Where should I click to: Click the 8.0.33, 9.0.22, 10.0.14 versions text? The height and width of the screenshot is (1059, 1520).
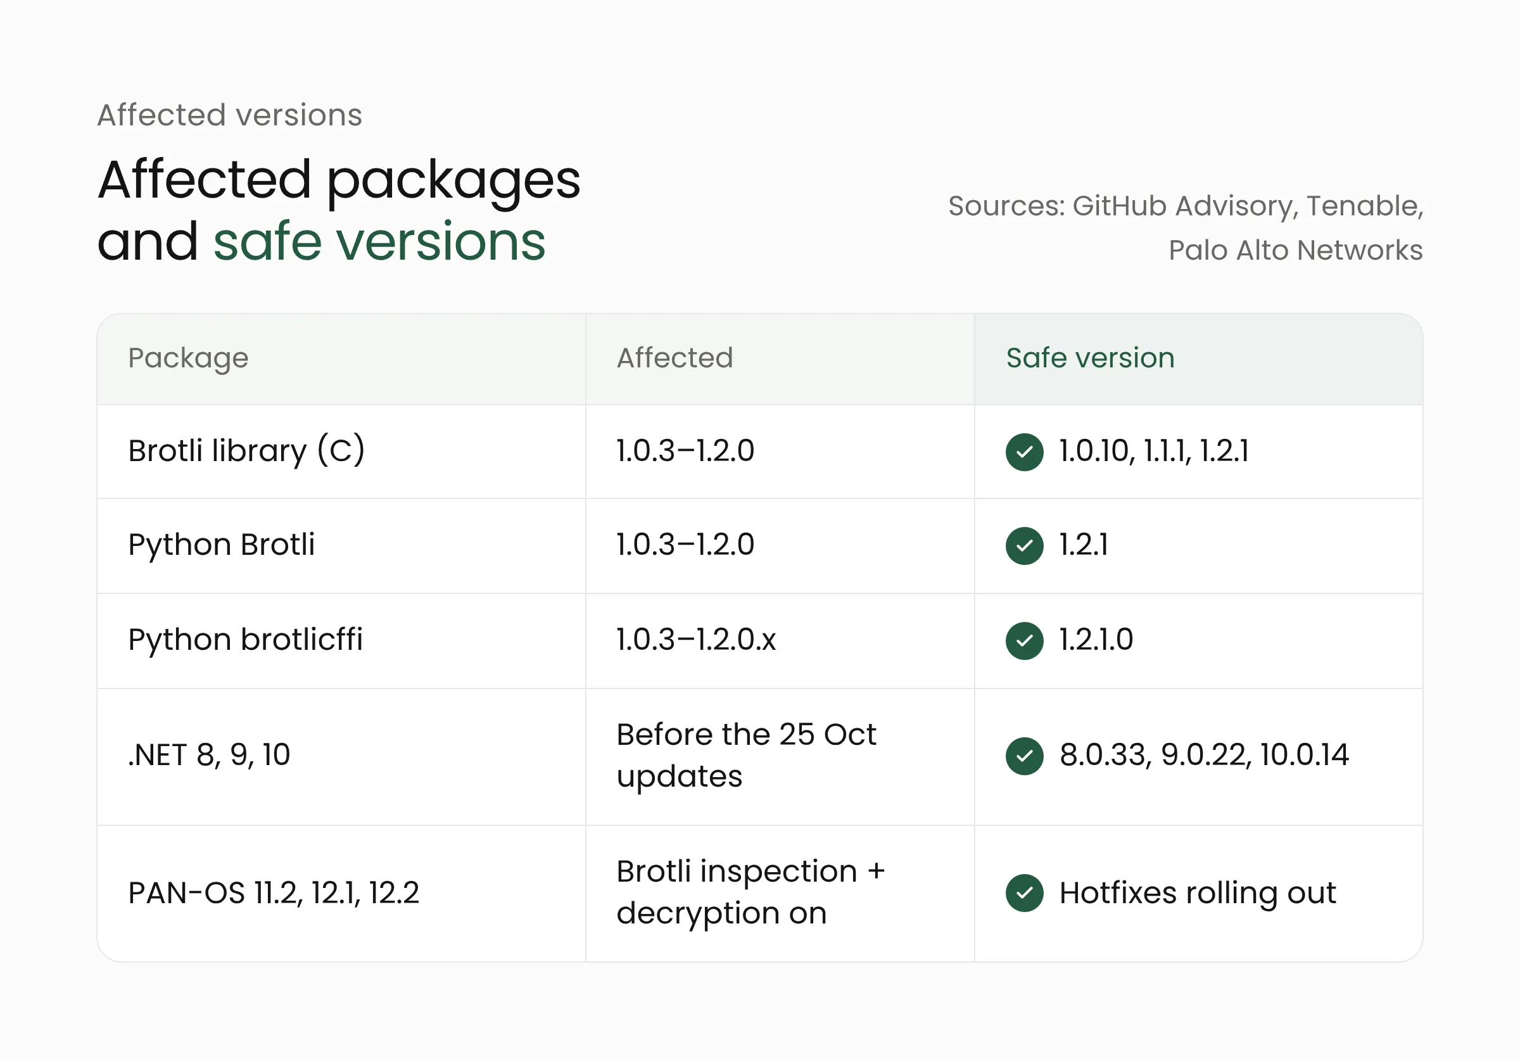[1204, 754]
